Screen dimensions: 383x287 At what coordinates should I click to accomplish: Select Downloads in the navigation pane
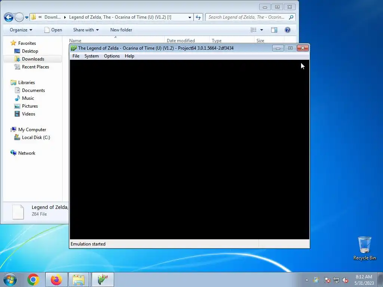(x=33, y=59)
